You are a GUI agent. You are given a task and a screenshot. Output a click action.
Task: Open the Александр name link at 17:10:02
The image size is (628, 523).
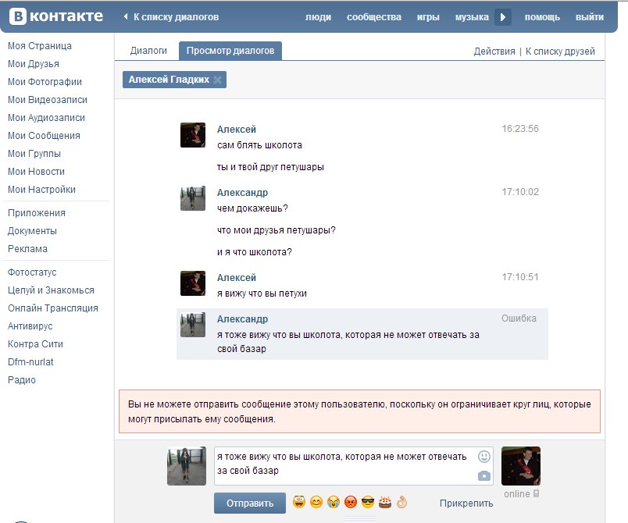242,193
